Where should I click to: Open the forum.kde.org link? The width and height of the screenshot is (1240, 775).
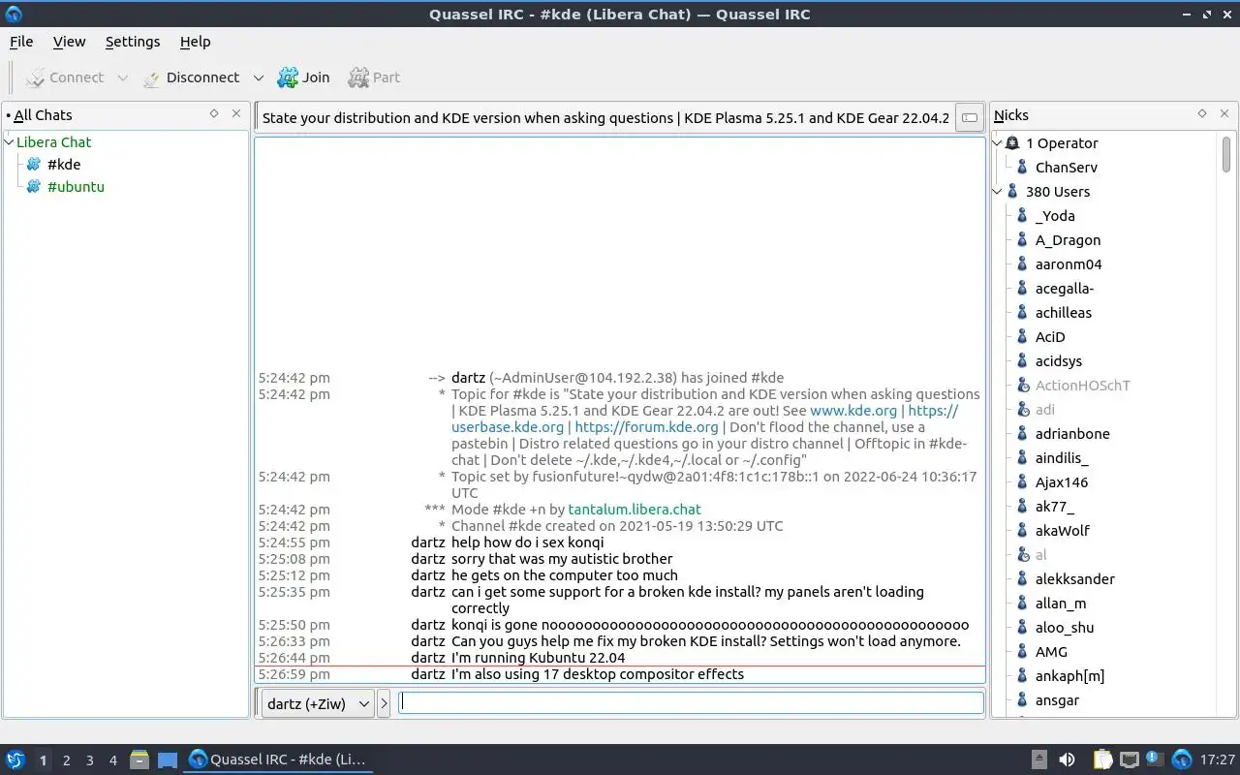[x=646, y=426]
